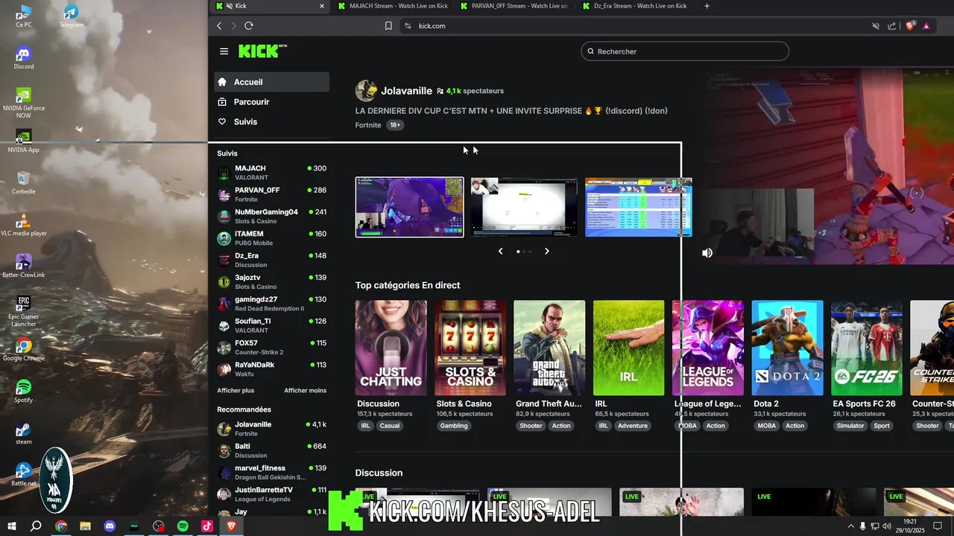Bookmark this page via bookmark icon
This screenshot has height=536, width=954.
coord(388,26)
